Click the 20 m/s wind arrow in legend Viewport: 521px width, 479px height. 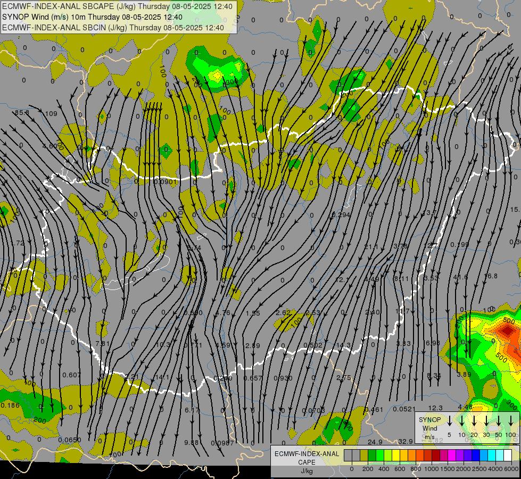[474, 421]
